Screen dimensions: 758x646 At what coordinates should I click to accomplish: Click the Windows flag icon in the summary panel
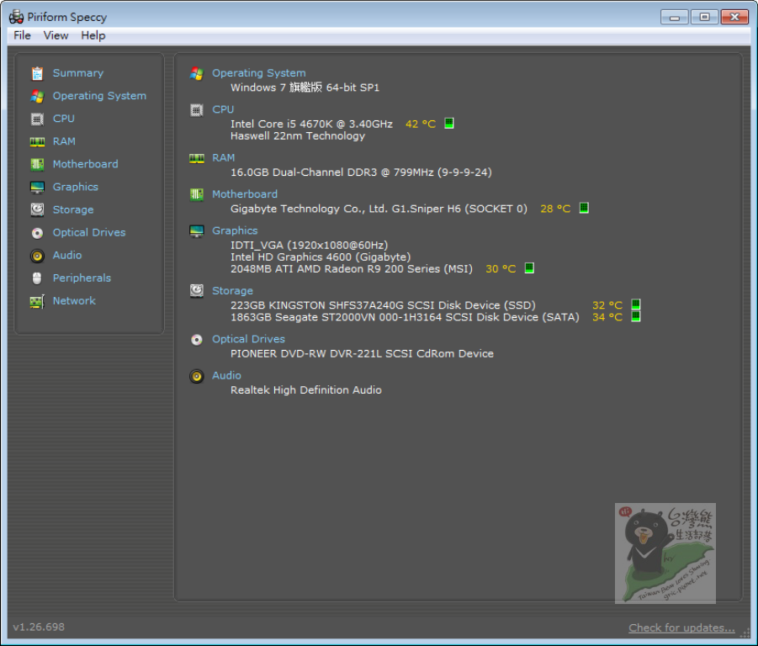pyautogui.click(x=197, y=73)
